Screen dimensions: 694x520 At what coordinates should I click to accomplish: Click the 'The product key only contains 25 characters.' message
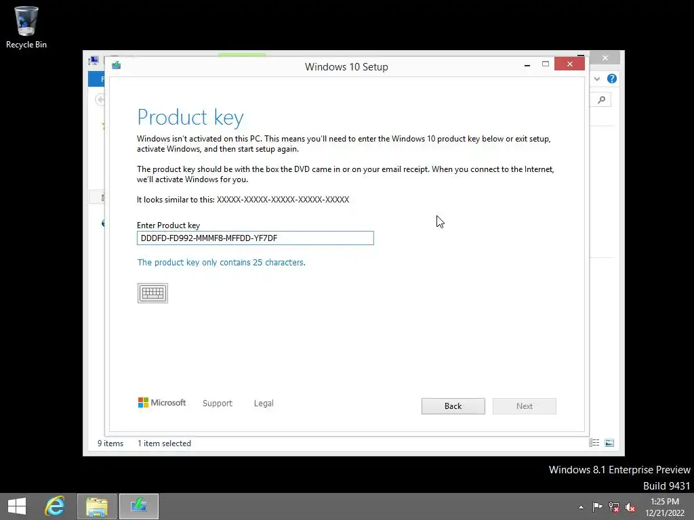tap(222, 262)
